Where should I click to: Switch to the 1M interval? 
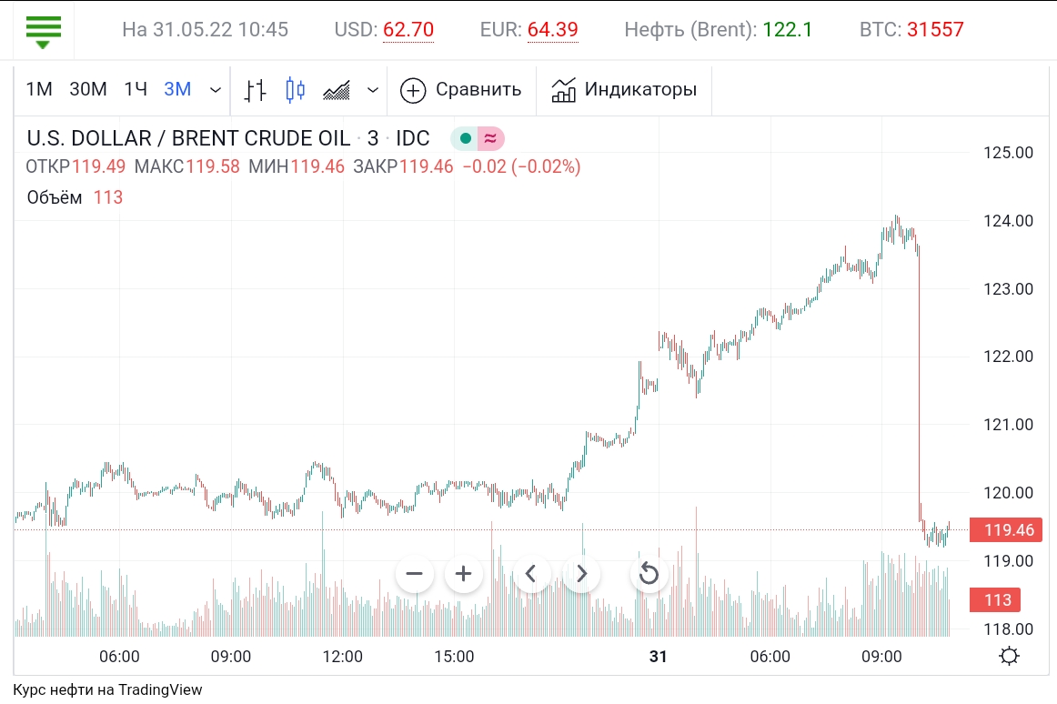click(x=39, y=89)
